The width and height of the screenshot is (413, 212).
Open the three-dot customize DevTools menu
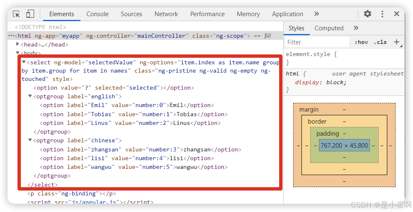click(382, 14)
